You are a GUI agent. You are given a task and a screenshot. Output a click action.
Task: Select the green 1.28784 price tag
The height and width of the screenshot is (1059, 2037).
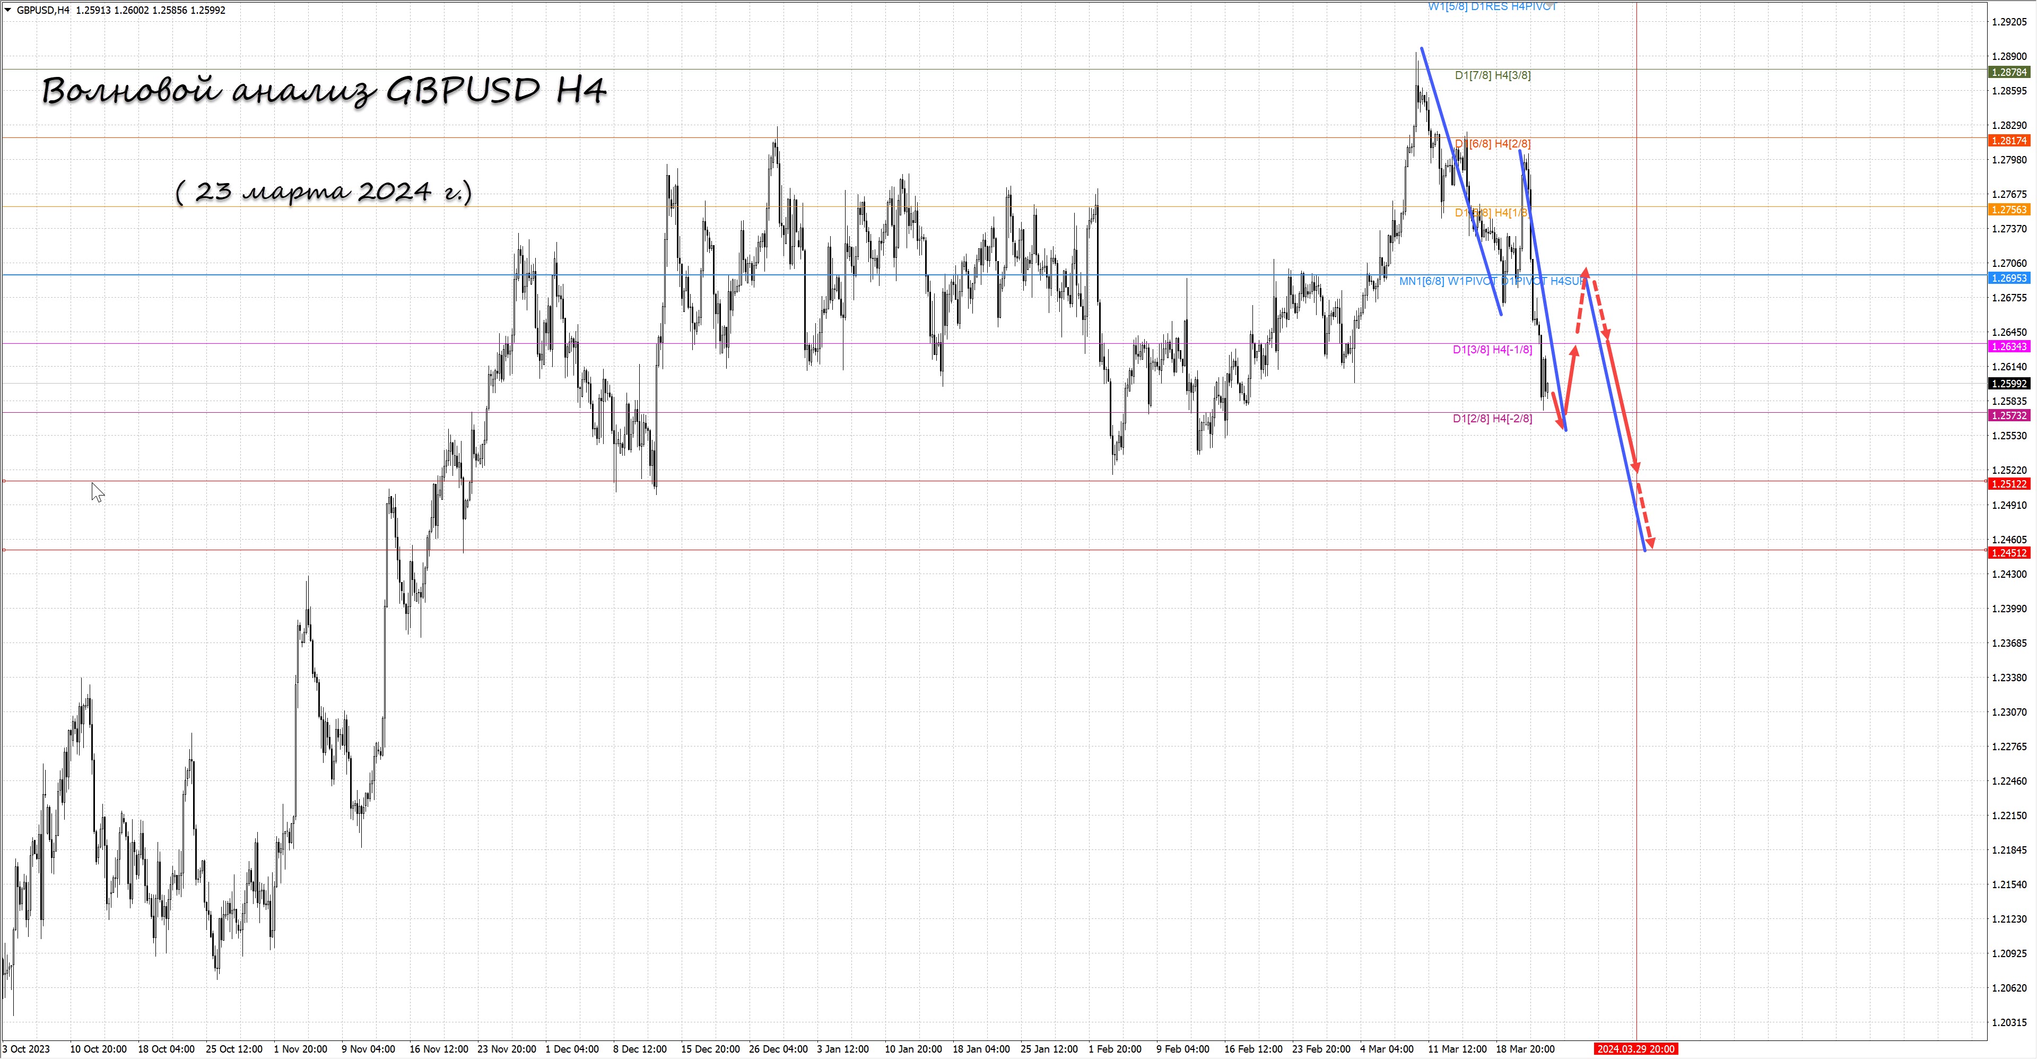(2008, 72)
